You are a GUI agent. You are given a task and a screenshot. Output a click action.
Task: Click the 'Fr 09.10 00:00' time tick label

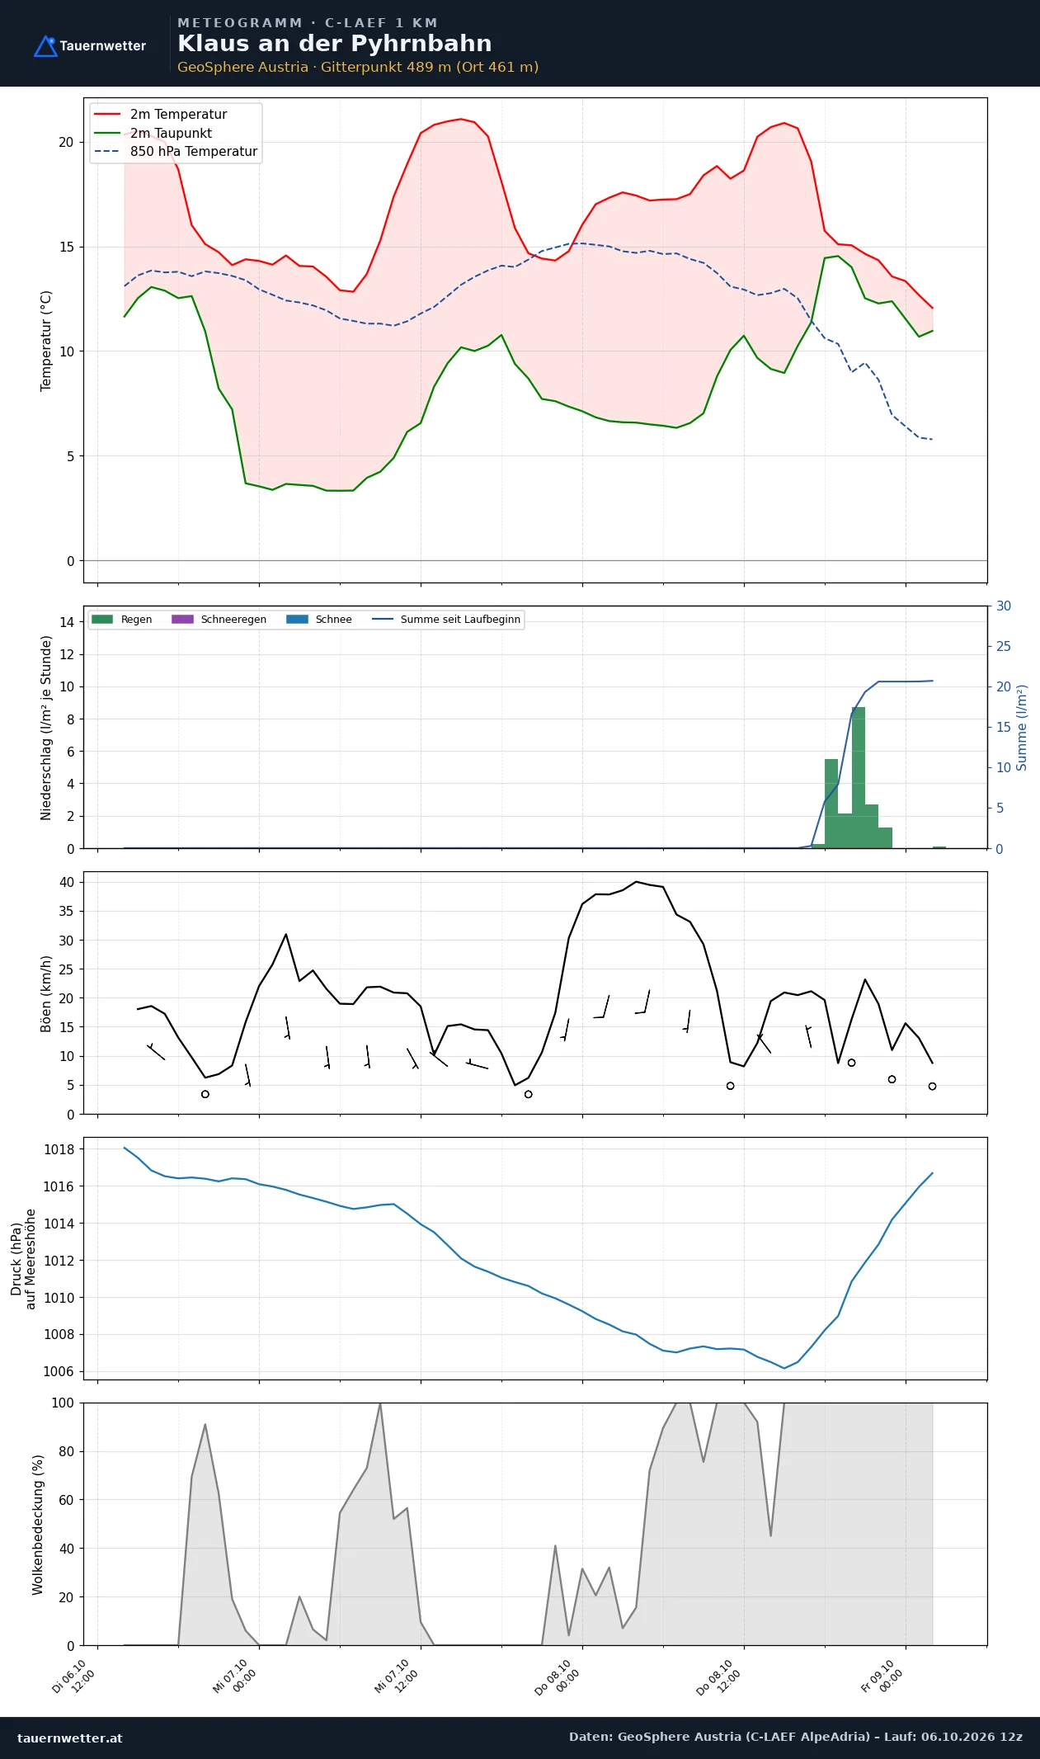pos(882,1676)
